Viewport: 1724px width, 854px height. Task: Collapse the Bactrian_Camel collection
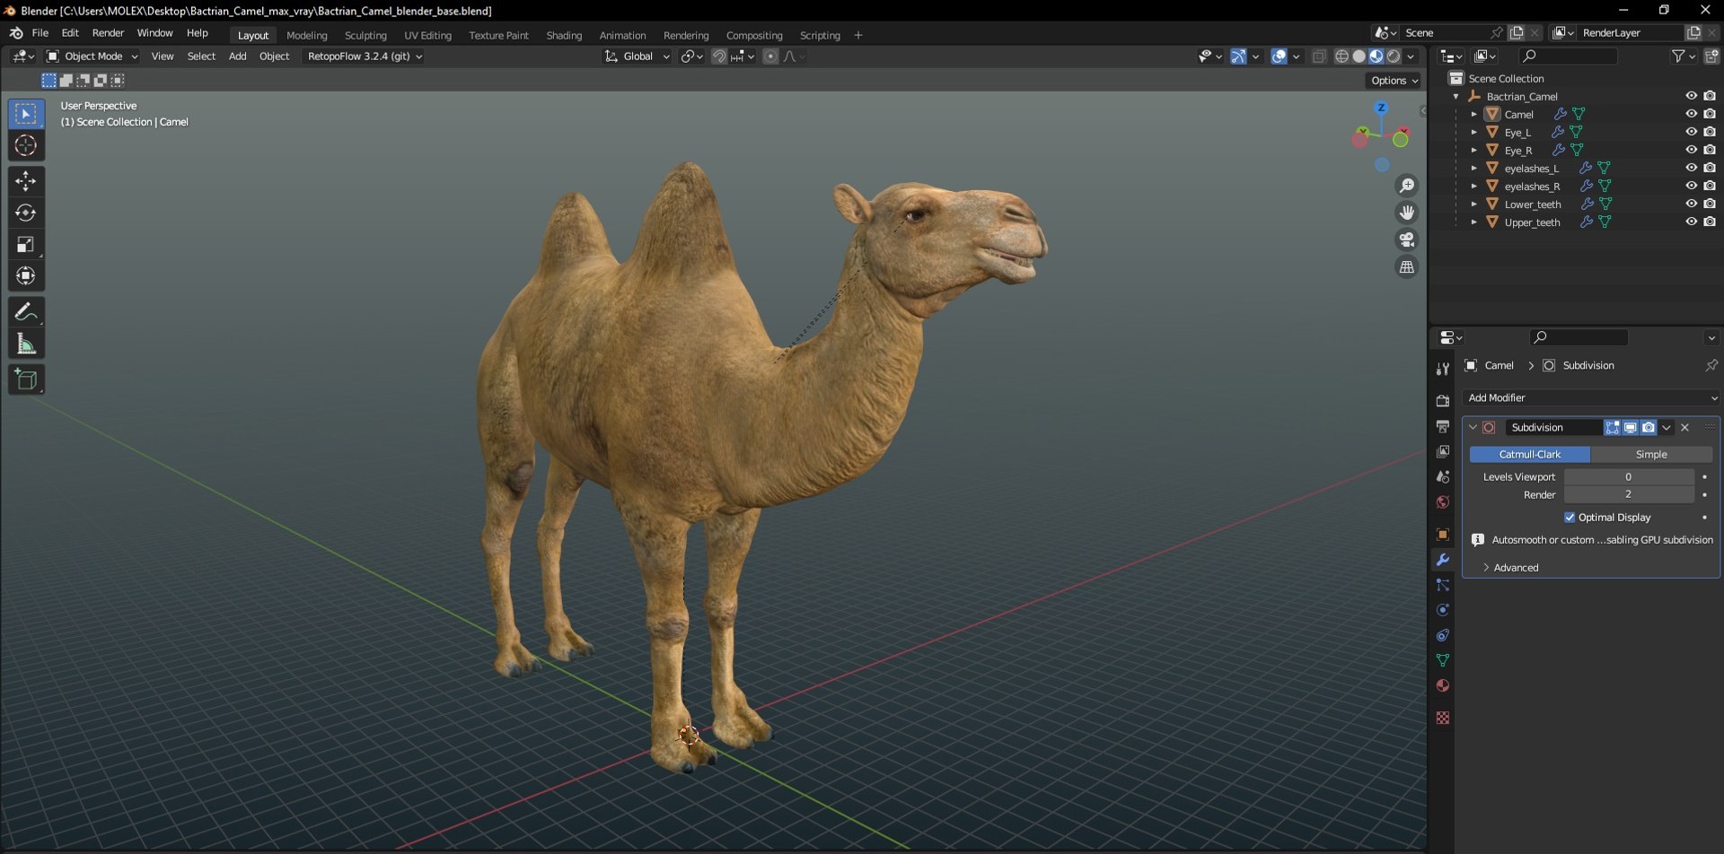tap(1456, 96)
